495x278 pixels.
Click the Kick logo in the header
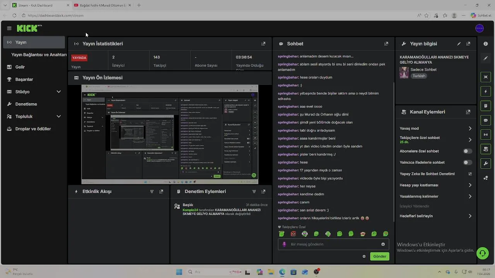pyautogui.click(x=29, y=28)
